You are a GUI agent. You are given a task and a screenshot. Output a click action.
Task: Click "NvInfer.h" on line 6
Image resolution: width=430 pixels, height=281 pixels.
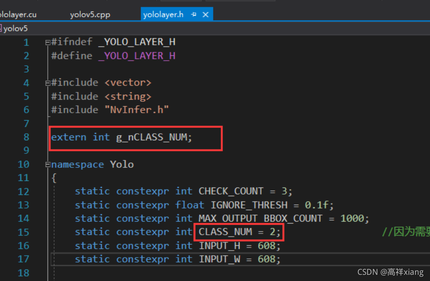point(137,110)
